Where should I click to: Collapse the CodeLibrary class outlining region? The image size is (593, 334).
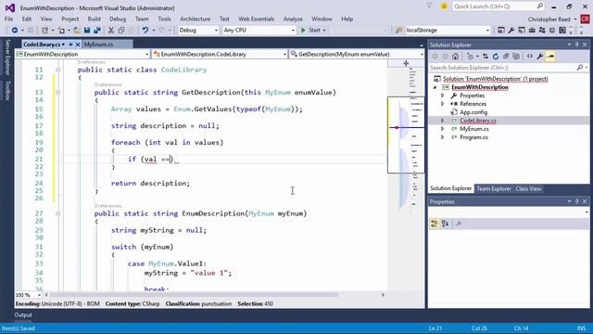57,70
